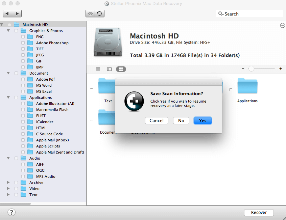
Task: Select Adobe Illustrator (AI) in the tree
Action: coord(55,104)
